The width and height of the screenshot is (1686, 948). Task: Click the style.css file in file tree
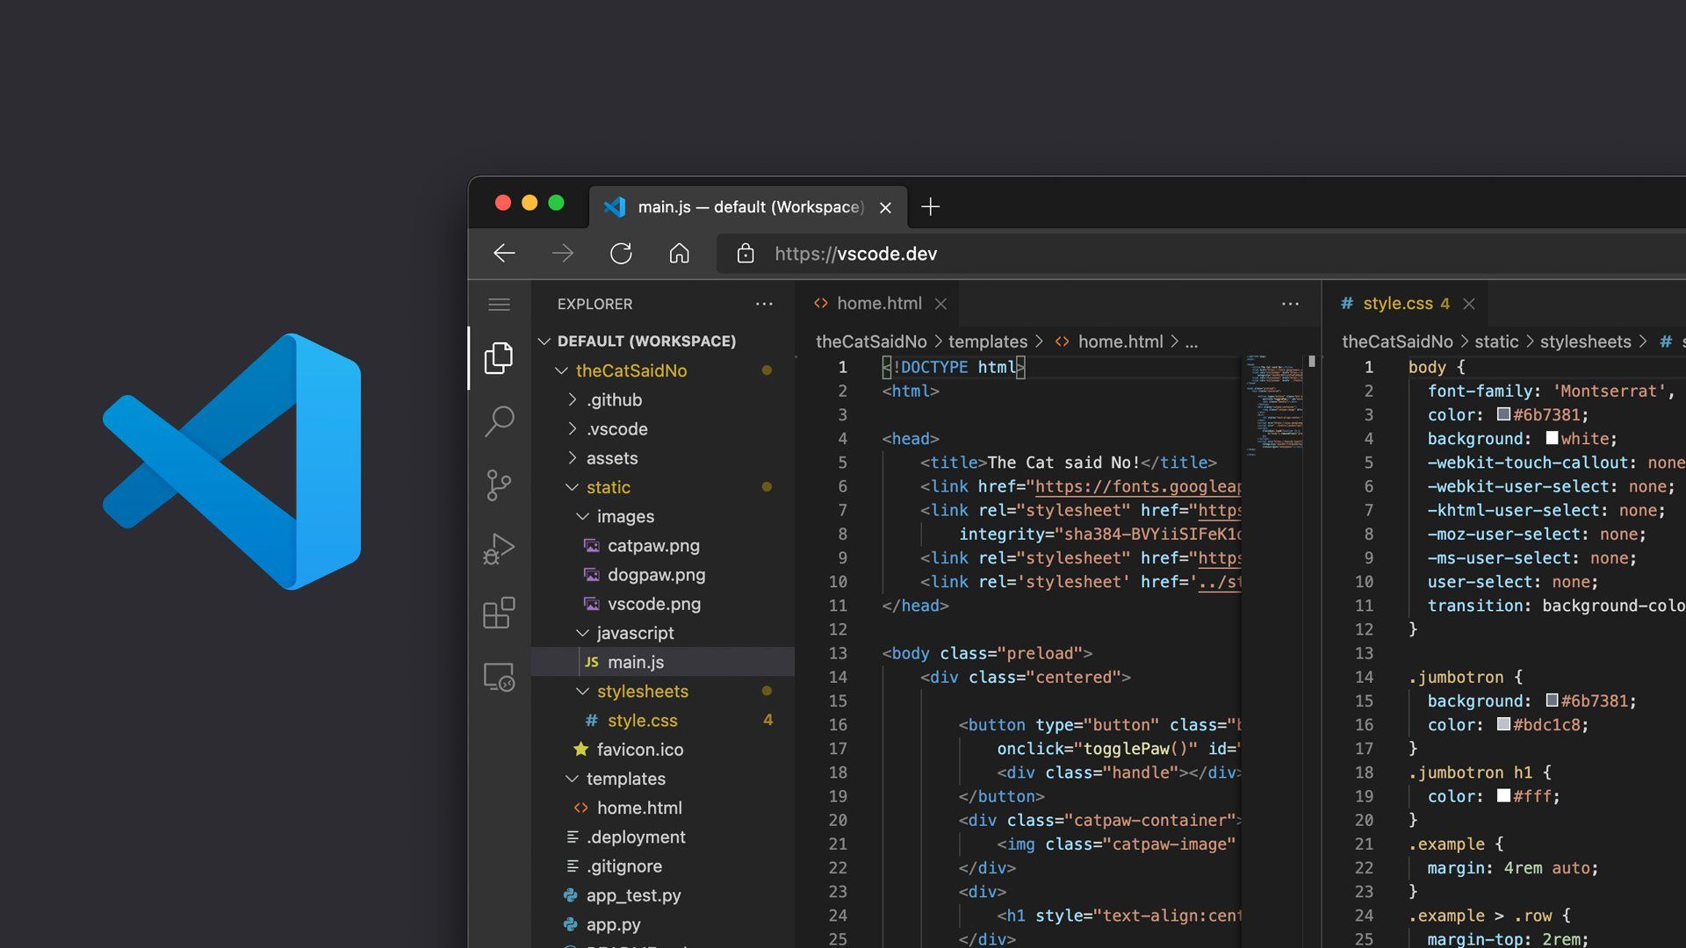click(x=642, y=719)
